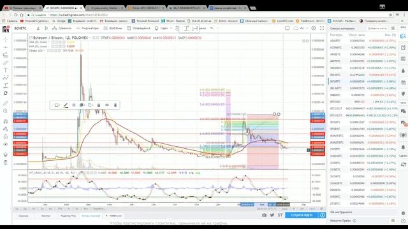408x229 pixels.
Task: Change drawing line color pencil swatch
Action: 66,105
